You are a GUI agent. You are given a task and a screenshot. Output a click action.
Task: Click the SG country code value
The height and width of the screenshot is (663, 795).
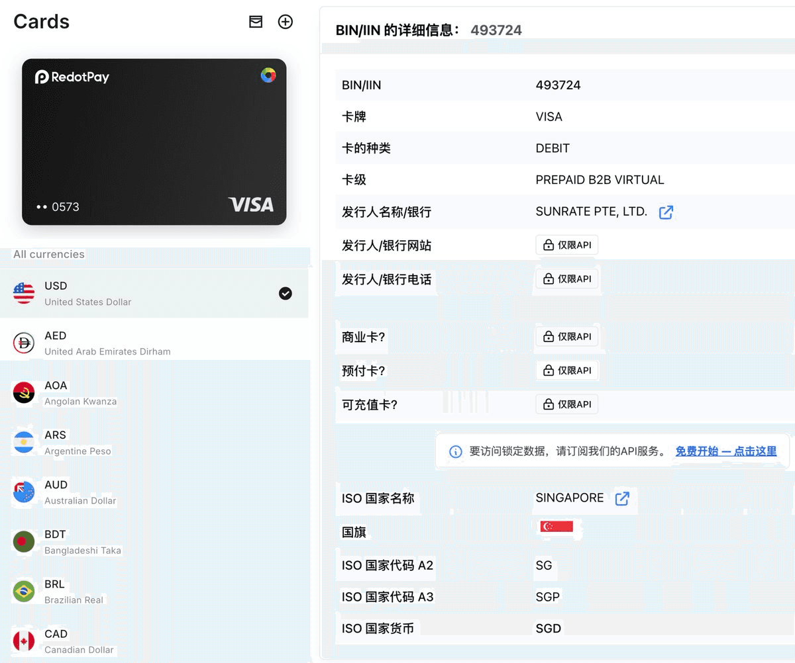[x=544, y=566]
